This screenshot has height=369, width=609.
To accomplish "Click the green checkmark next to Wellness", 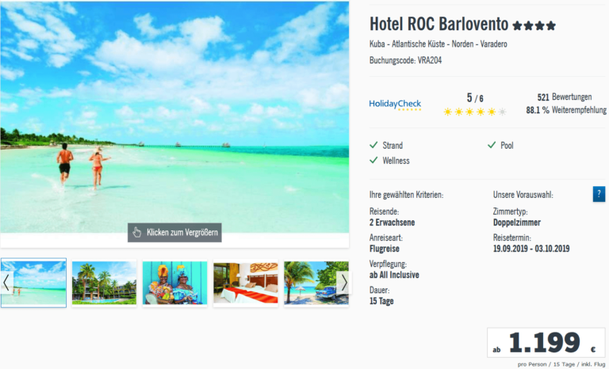I will tap(373, 160).
